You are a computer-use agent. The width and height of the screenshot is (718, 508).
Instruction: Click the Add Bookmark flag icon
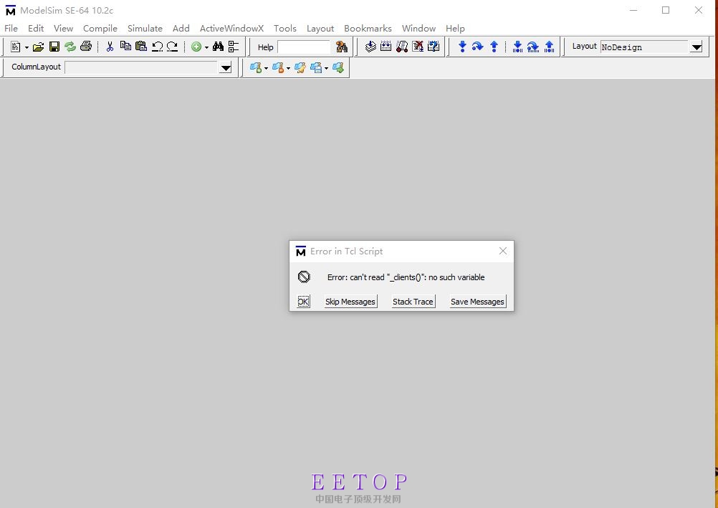tap(256, 68)
